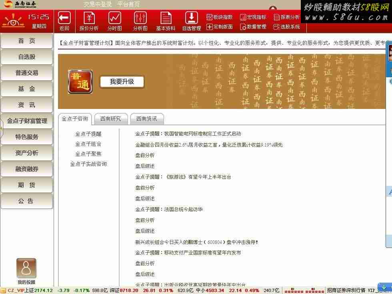The width and height of the screenshot is (392, 294).
Task: Open 融资融券 in sidebar
Action: (x=27, y=169)
